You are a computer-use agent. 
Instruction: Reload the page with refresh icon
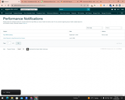coord(8,5)
